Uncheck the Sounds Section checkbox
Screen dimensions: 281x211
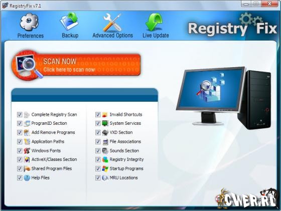click(x=98, y=151)
